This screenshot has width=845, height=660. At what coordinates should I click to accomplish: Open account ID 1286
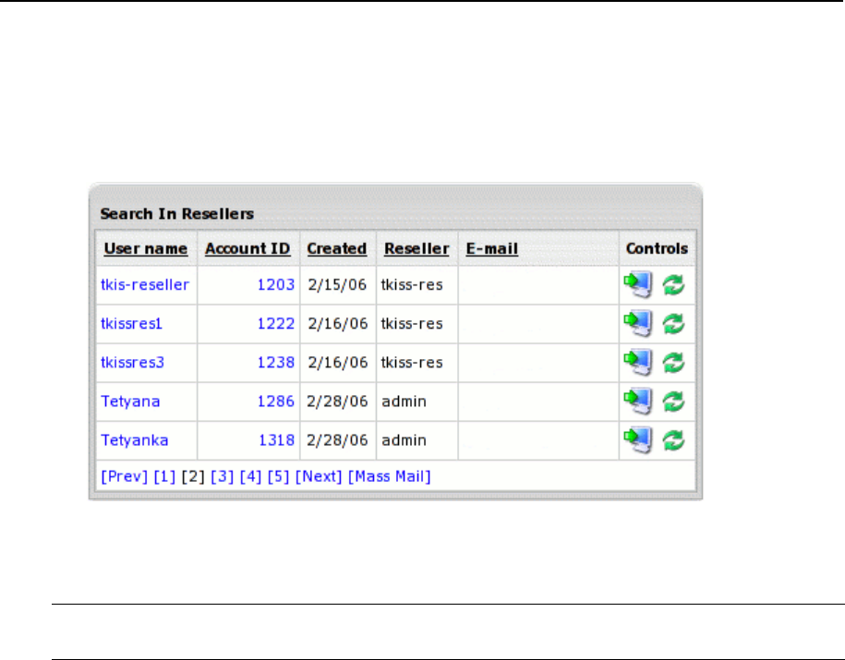[276, 401]
